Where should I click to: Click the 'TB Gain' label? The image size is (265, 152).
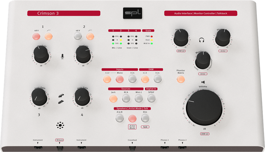click(59, 140)
